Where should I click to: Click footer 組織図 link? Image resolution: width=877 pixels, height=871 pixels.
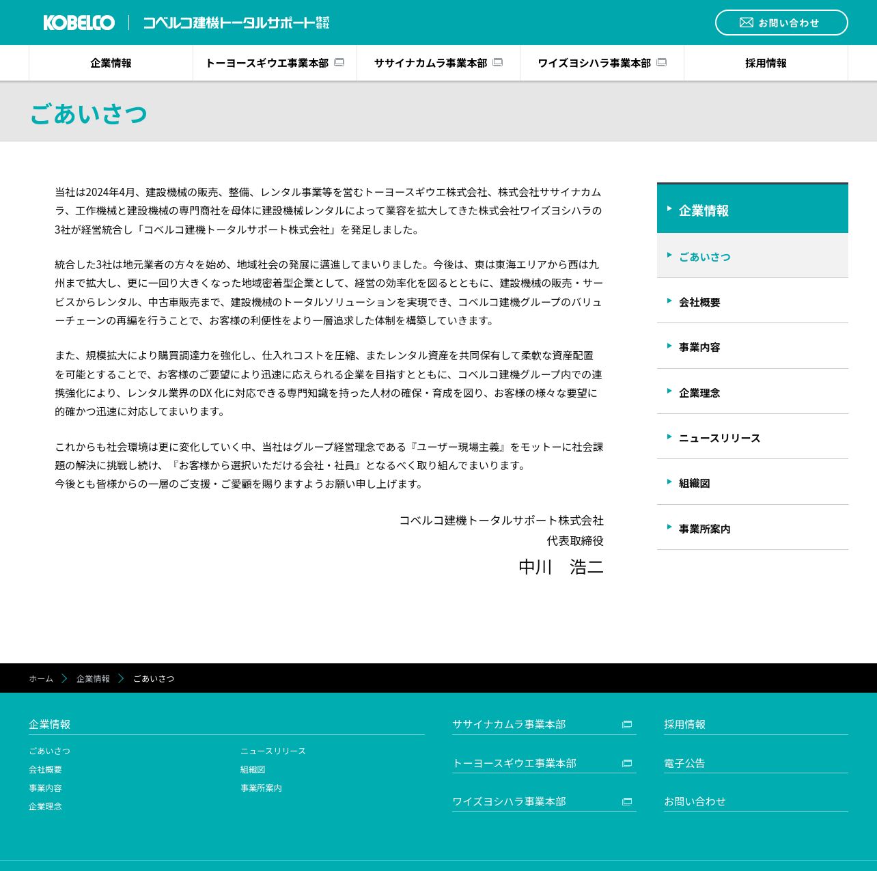click(253, 769)
